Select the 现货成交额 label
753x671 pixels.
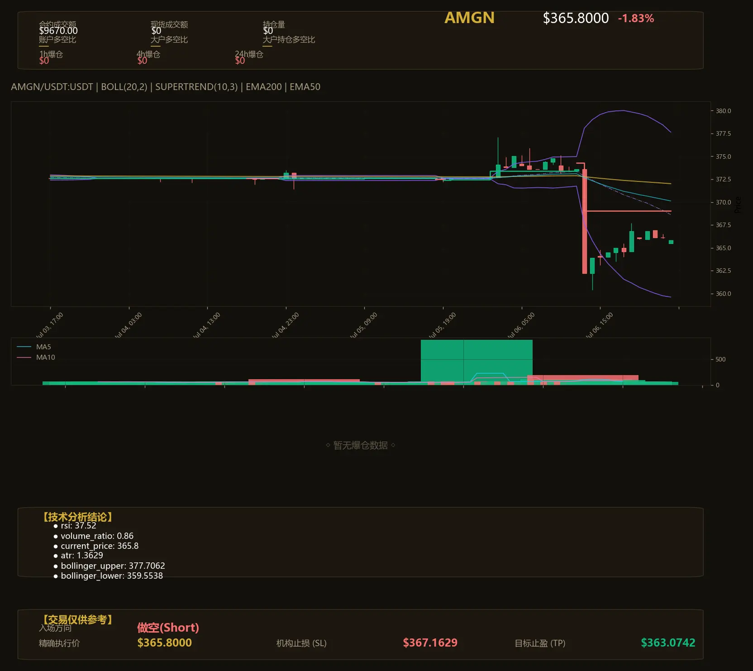click(x=169, y=24)
